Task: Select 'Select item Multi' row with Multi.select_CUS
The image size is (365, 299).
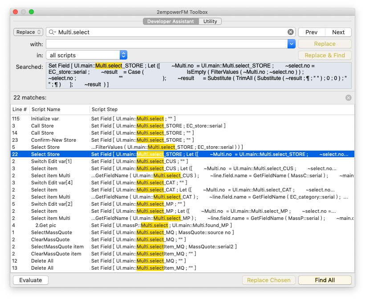Action: click(x=182, y=175)
